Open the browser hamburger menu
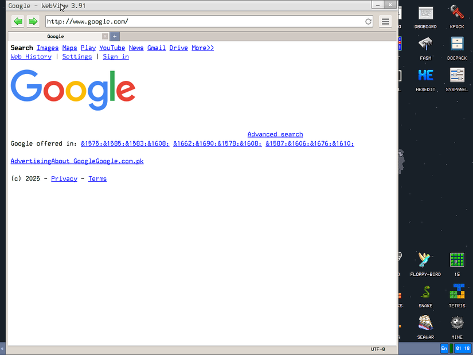The width and height of the screenshot is (473, 355). pos(385,21)
